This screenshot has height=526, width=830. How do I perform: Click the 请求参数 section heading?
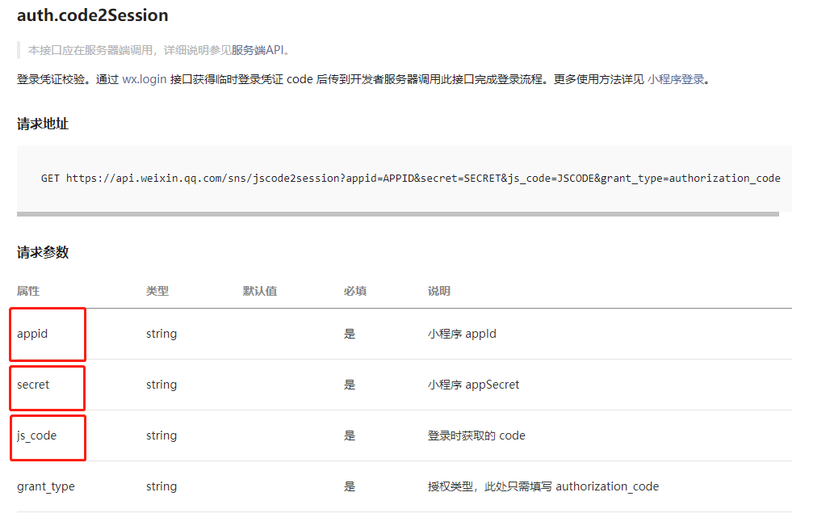(x=42, y=252)
